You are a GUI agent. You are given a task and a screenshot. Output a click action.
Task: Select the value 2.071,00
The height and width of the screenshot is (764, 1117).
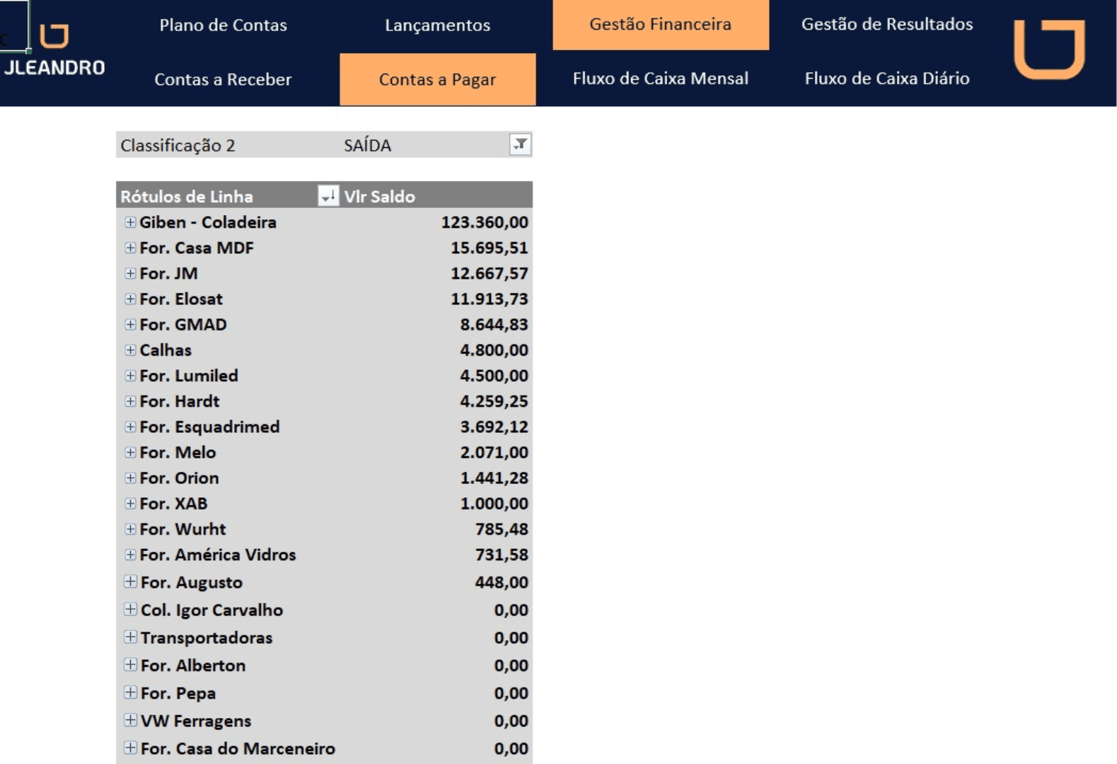coord(494,452)
